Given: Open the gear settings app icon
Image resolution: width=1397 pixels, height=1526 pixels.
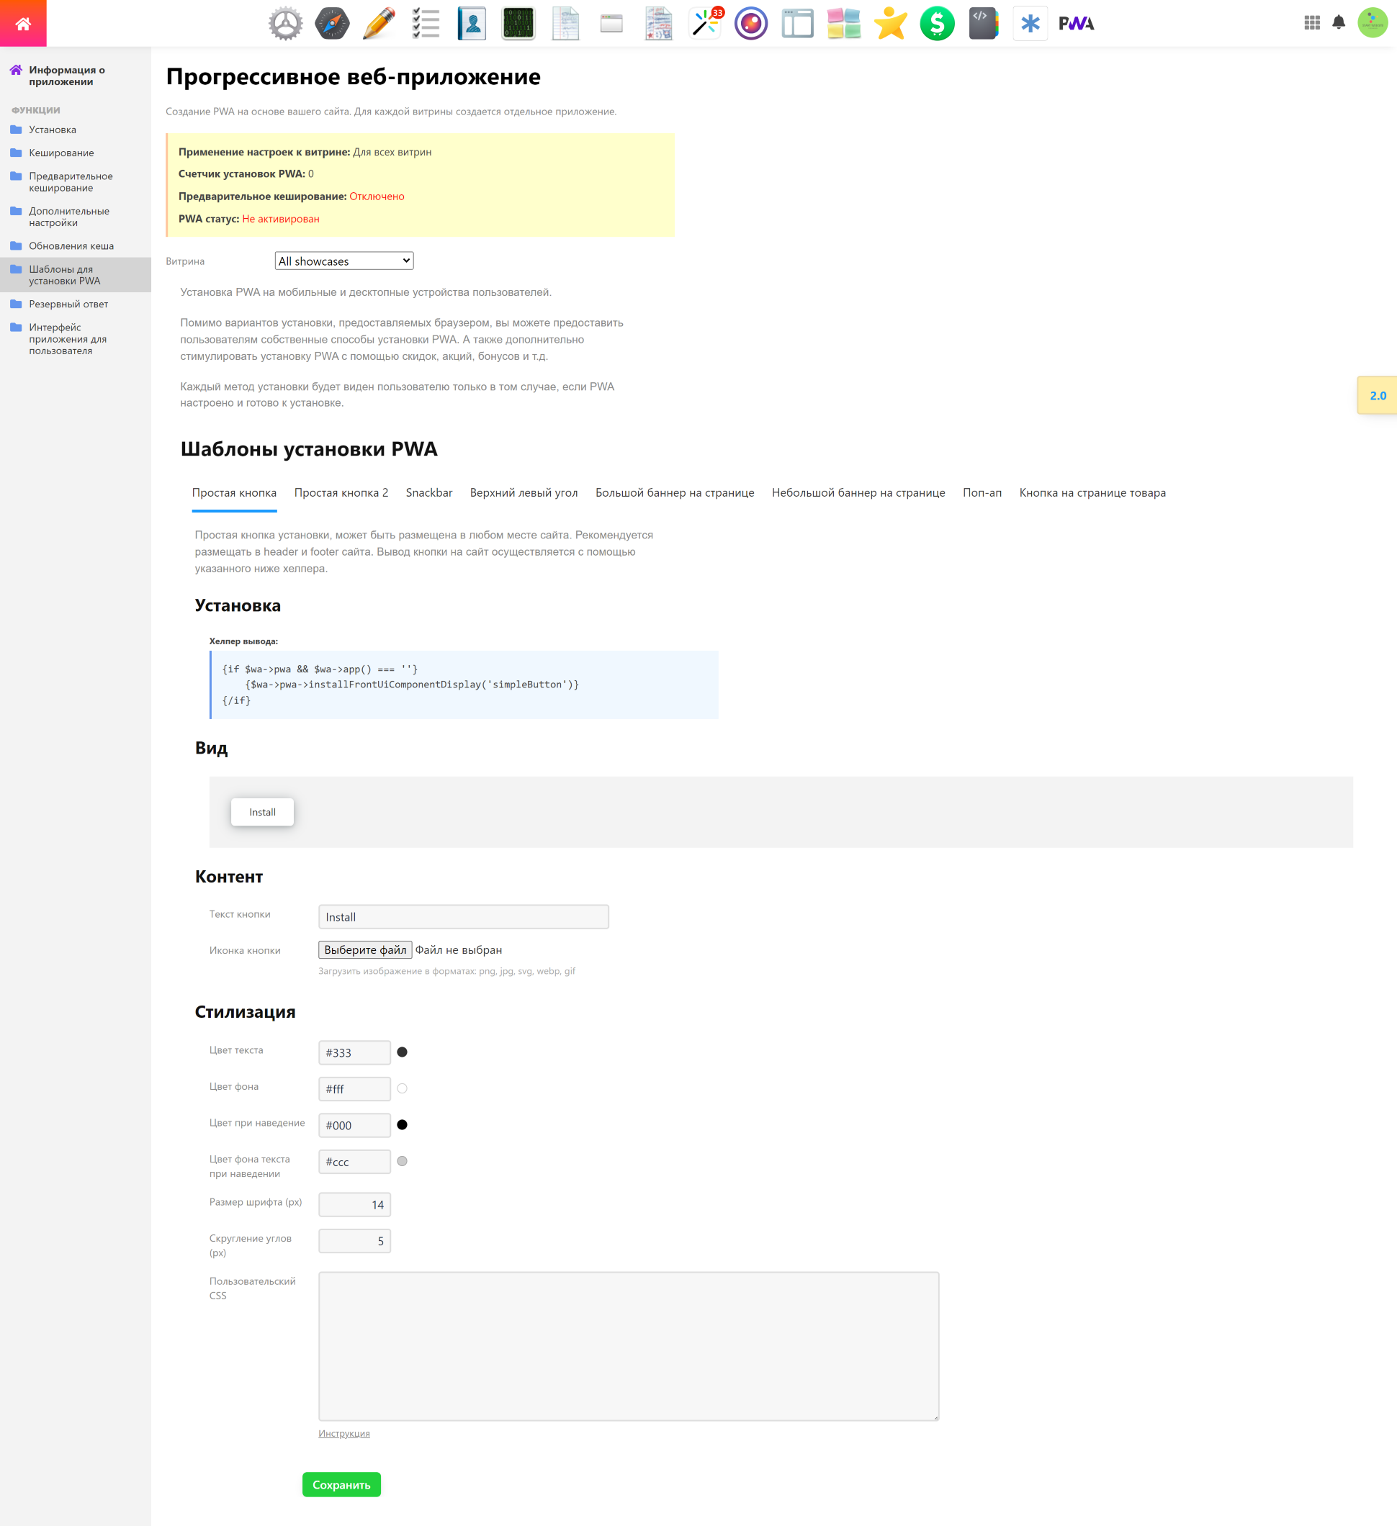Looking at the screenshot, I should click(x=285, y=24).
